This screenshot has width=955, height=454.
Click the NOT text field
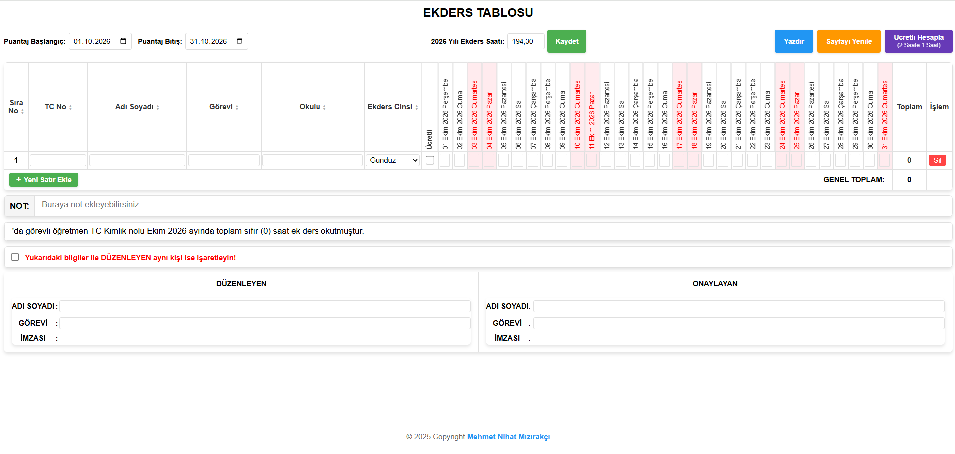493,205
